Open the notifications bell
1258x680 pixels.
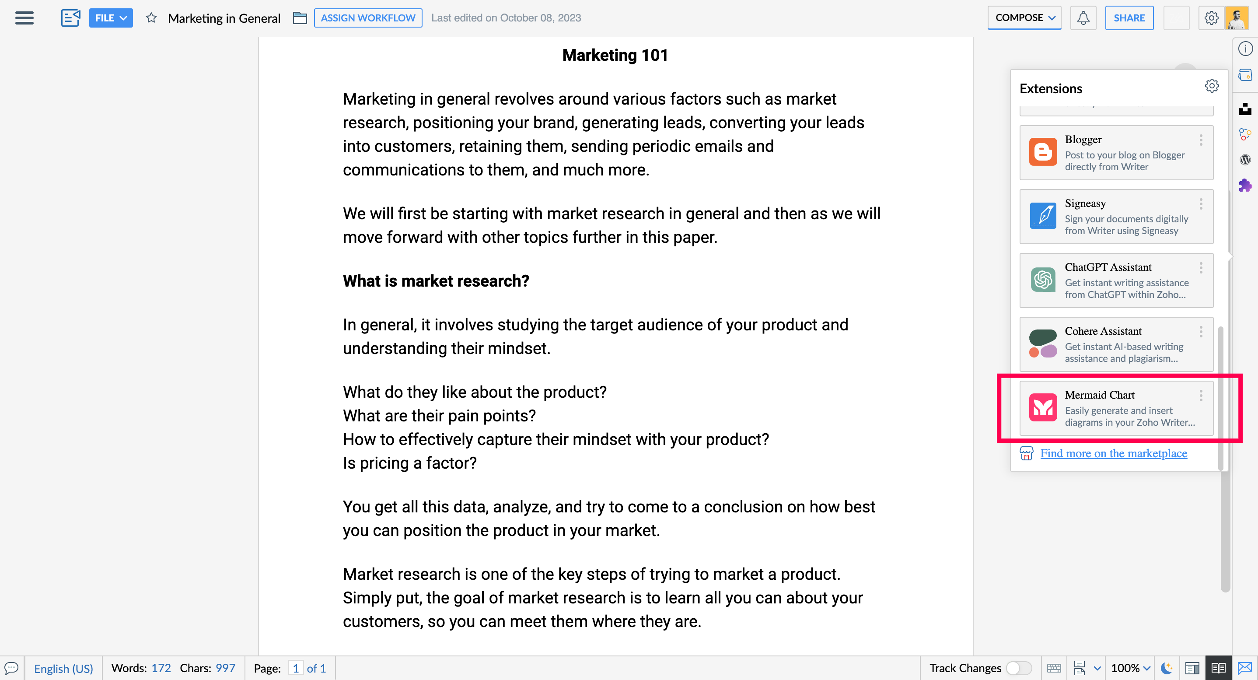tap(1083, 18)
